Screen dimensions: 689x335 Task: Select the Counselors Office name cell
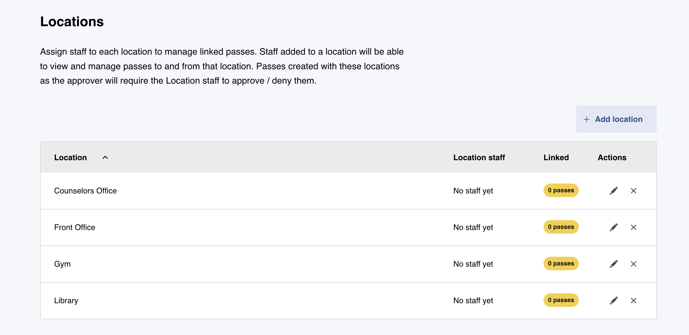tap(85, 191)
